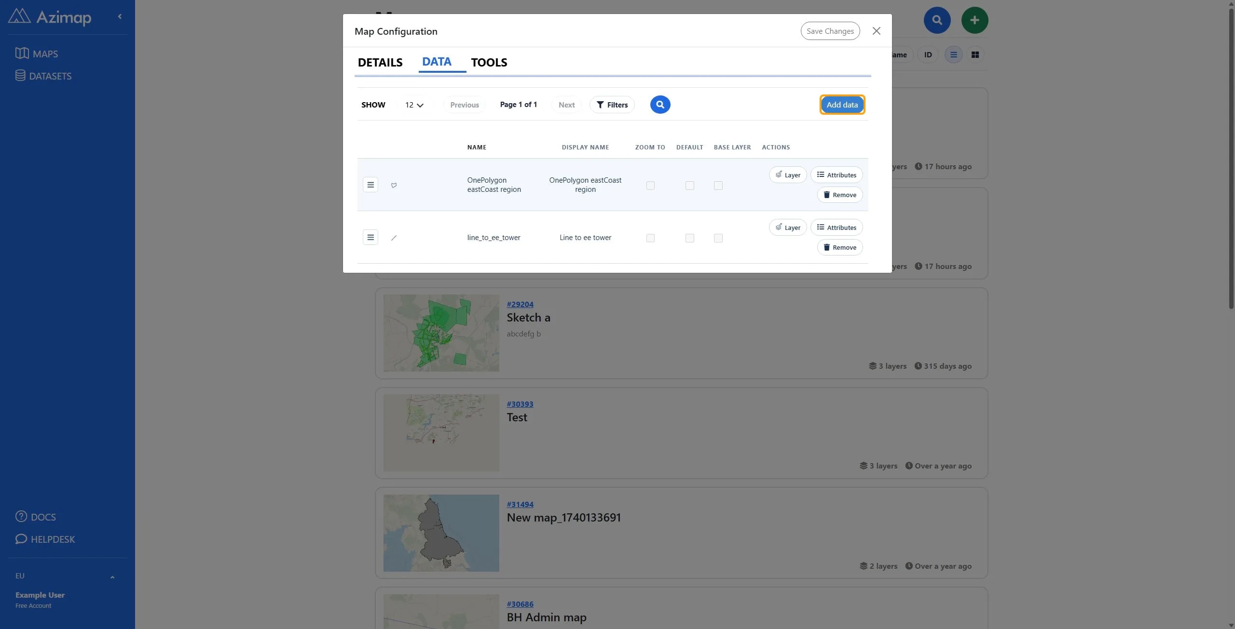Switch to list view icon
The width and height of the screenshot is (1235, 629).
[x=953, y=55]
